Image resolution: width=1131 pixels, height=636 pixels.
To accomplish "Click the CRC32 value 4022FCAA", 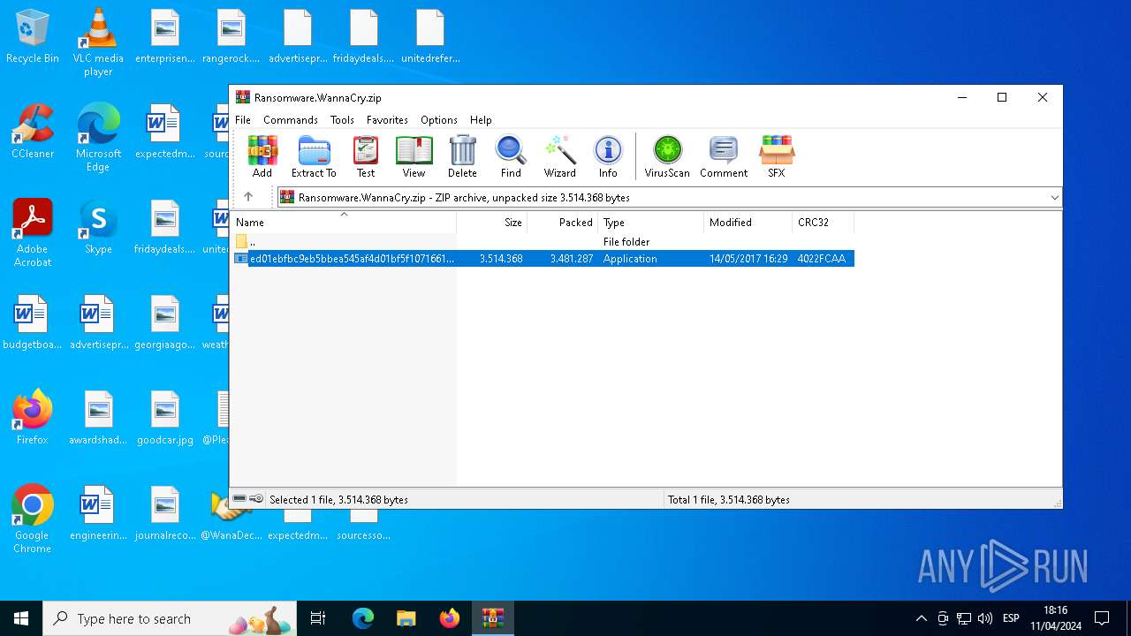I will coord(822,259).
